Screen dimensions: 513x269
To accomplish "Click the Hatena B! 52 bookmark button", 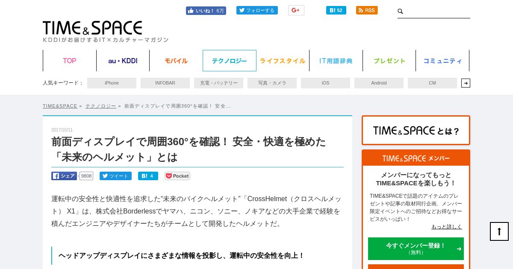I will click(x=336, y=10).
